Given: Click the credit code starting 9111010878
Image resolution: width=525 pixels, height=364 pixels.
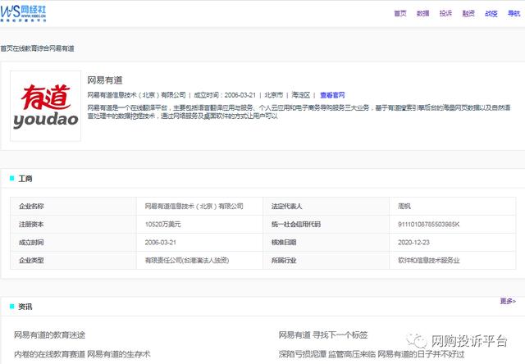Looking at the screenshot, I should point(452,224).
